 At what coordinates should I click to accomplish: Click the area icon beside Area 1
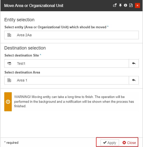[x=9, y=80]
